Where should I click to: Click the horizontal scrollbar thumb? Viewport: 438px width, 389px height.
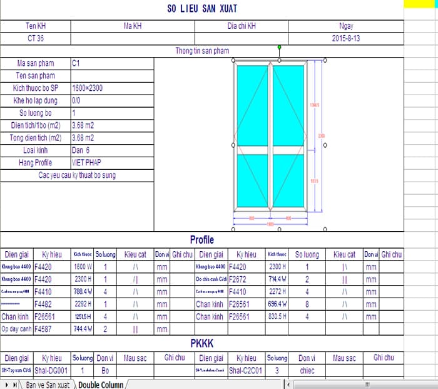tap(367, 384)
